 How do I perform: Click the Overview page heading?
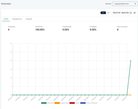click(6, 4)
